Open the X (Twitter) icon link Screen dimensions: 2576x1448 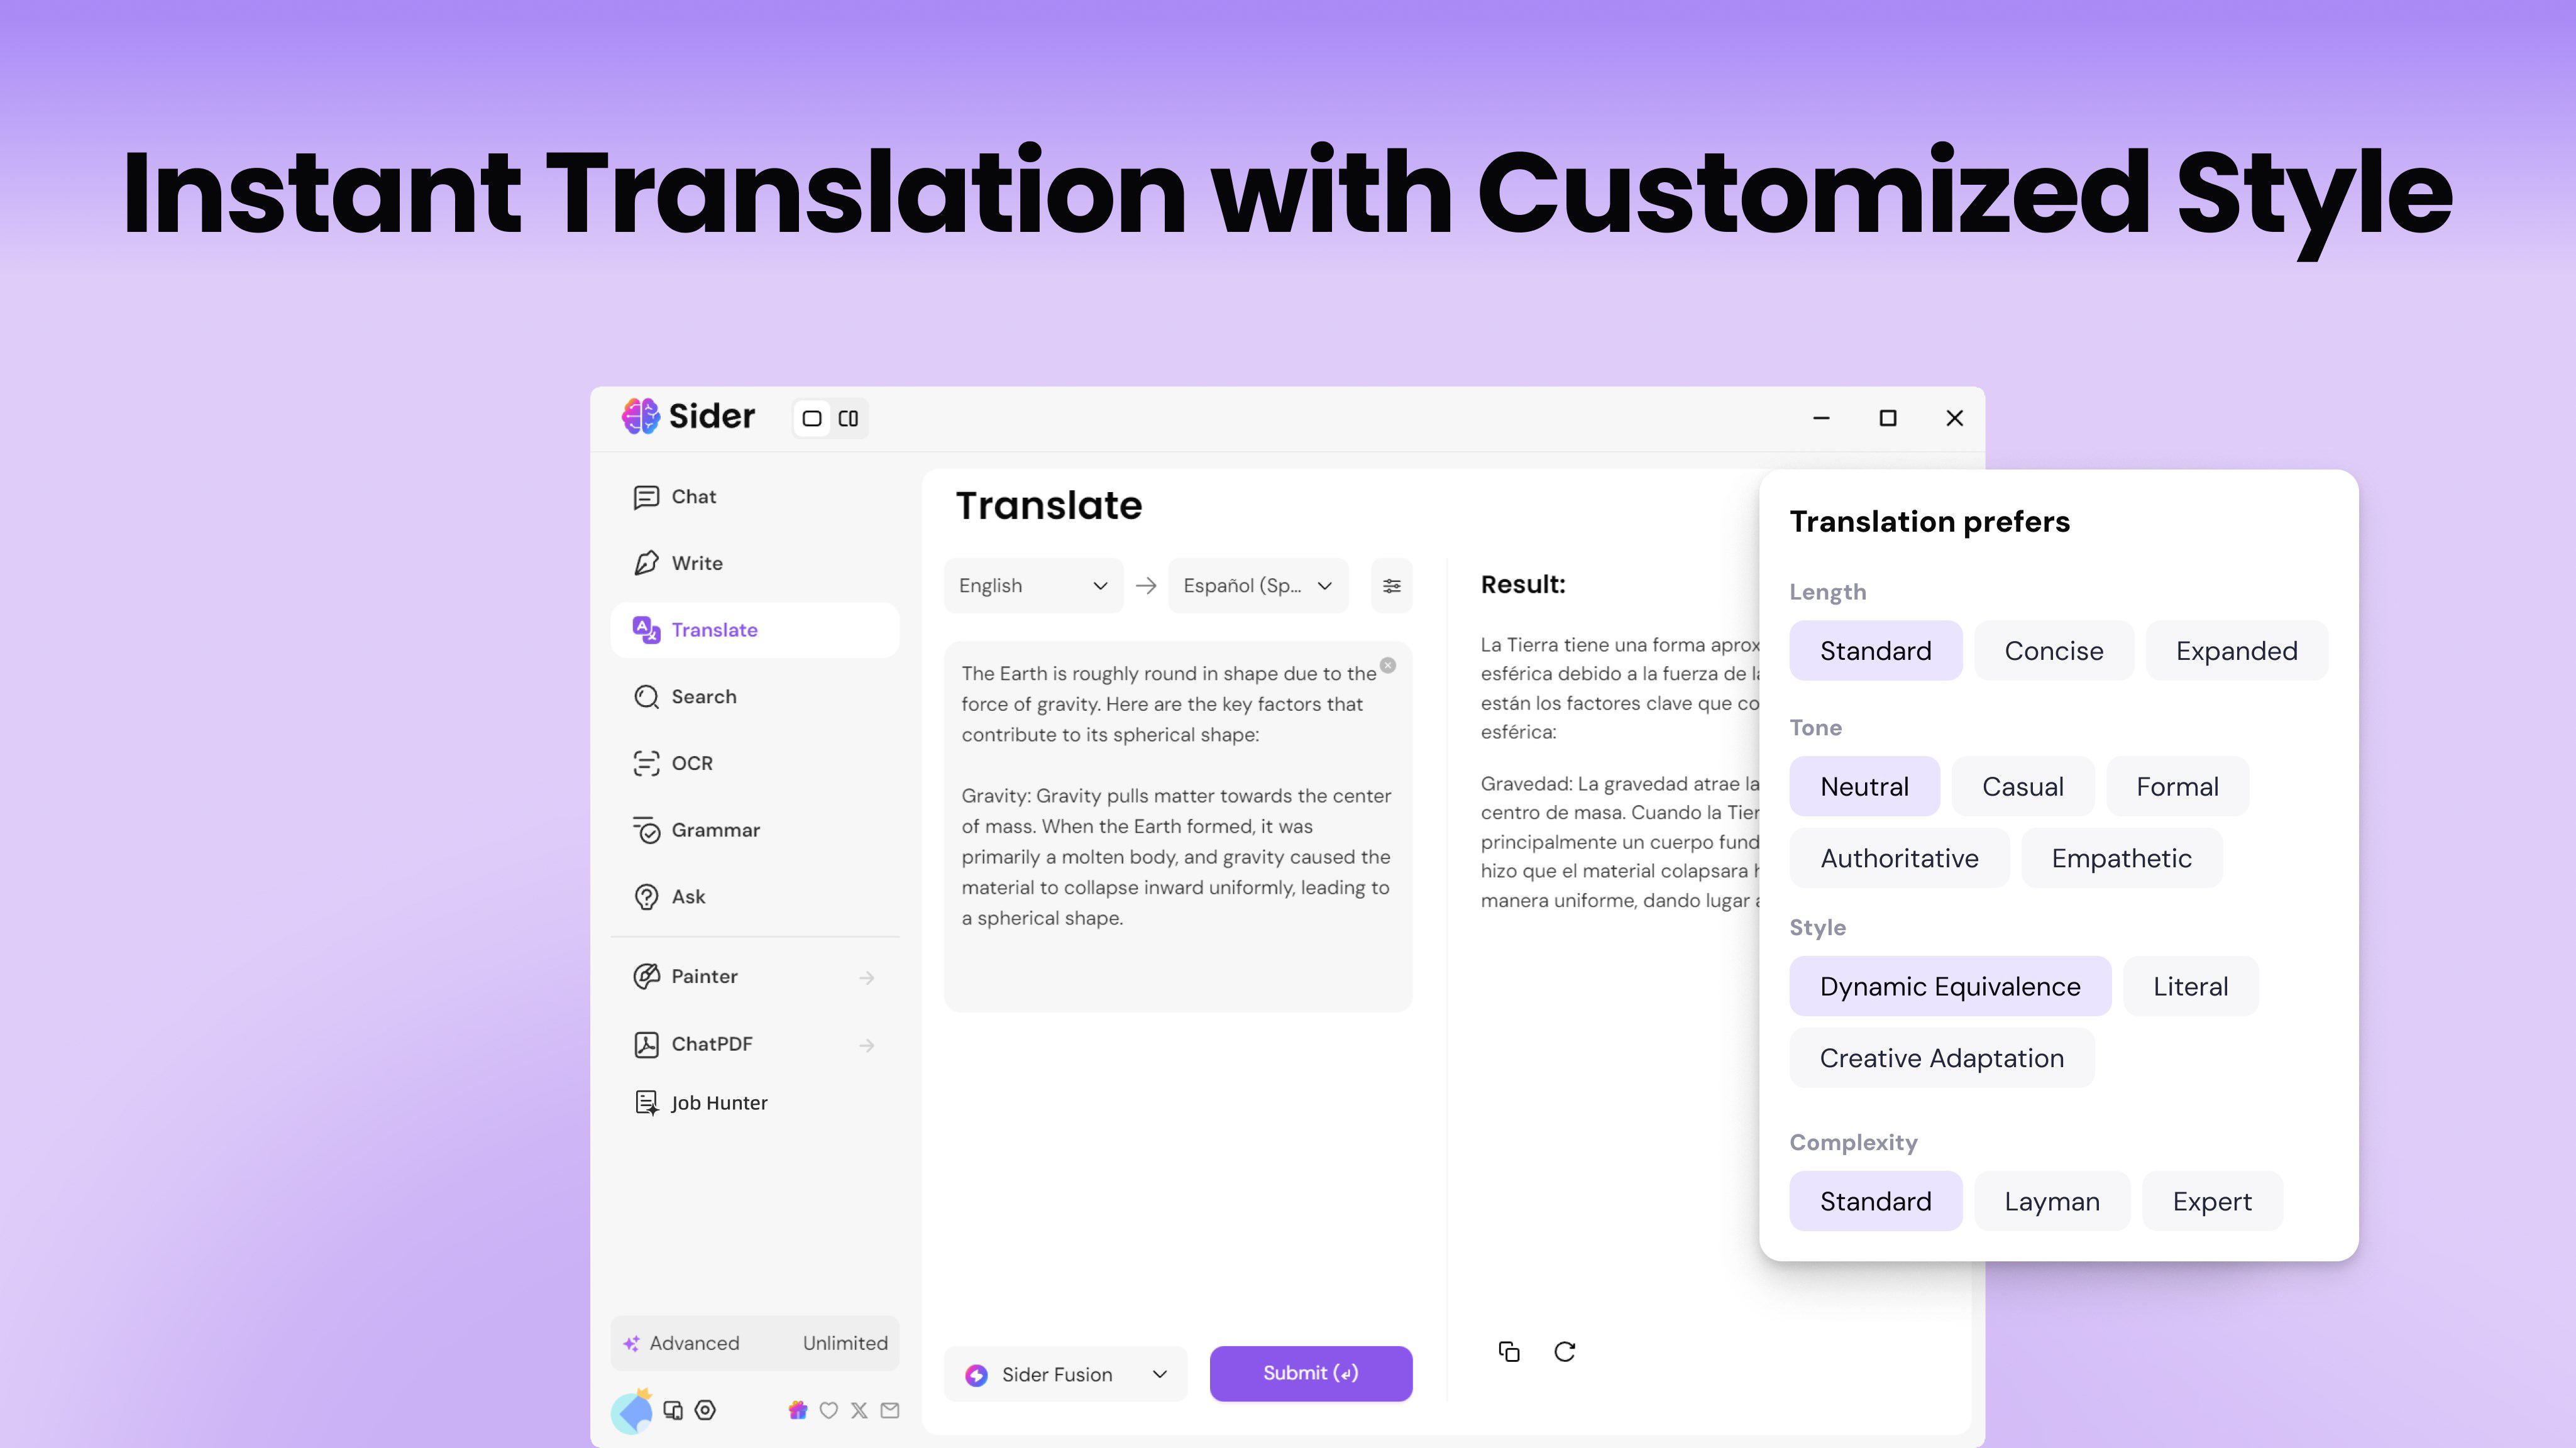coord(859,1410)
